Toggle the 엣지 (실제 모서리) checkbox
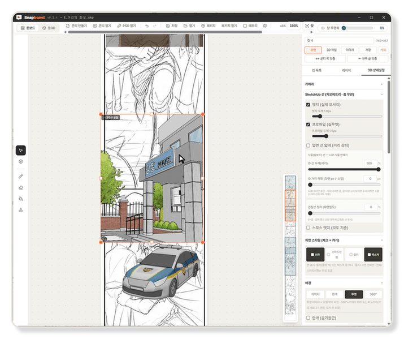404x339 pixels. (308, 105)
